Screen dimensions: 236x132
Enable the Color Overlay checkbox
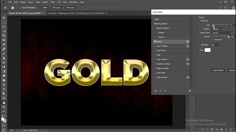click(x=155, y=59)
